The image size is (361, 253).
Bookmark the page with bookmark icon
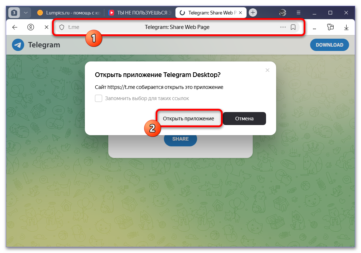click(293, 27)
